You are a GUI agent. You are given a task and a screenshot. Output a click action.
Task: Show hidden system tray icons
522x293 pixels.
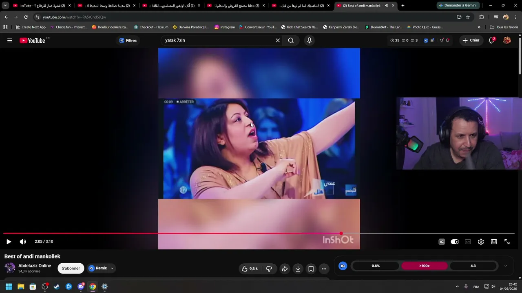click(x=457, y=286)
